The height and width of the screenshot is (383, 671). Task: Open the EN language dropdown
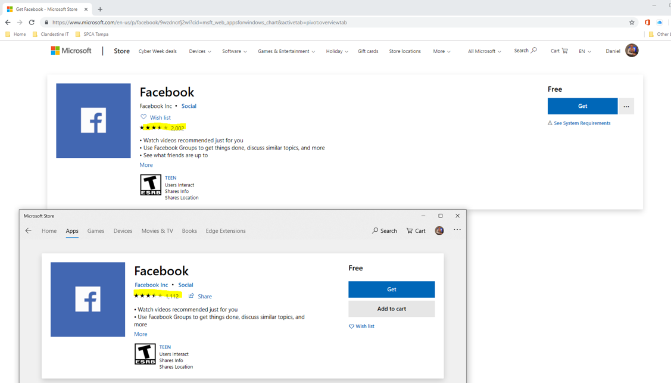(x=585, y=51)
